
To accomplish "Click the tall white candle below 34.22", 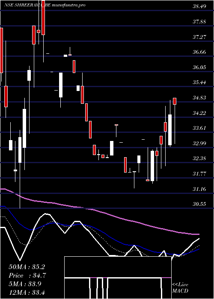I will [170, 130].
